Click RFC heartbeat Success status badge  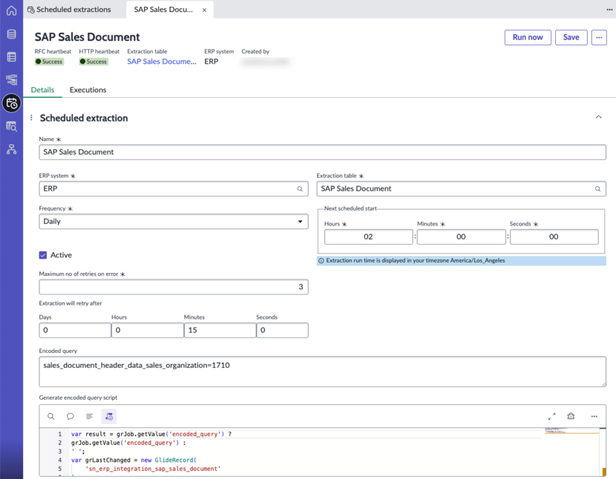[49, 62]
